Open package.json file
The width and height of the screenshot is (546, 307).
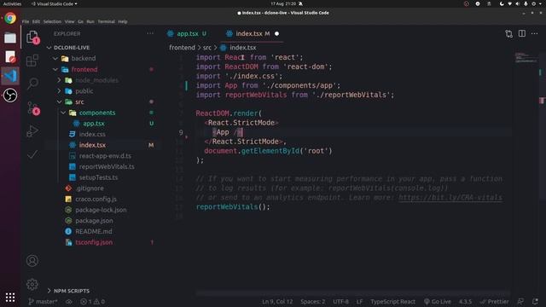[94, 220]
